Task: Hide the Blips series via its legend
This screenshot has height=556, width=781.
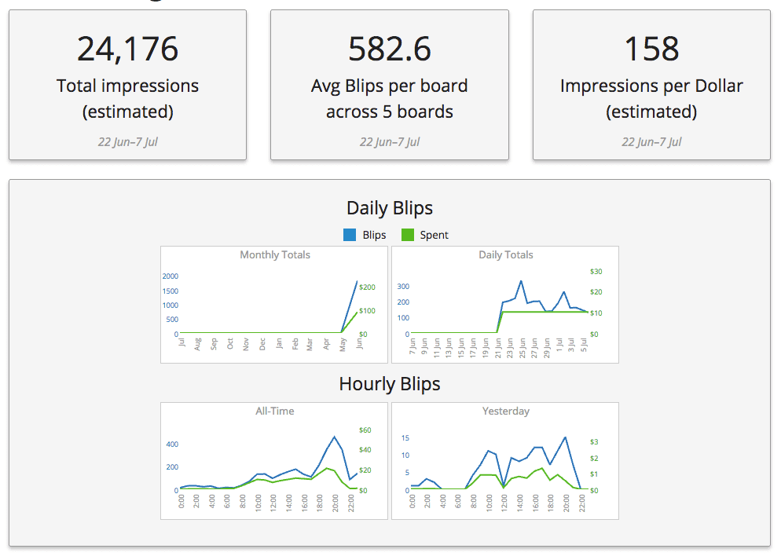Action: pyautogui.click(x=369, y=234)
